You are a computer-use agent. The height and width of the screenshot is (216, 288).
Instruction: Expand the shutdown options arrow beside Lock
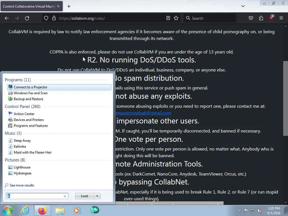point(97,196)
